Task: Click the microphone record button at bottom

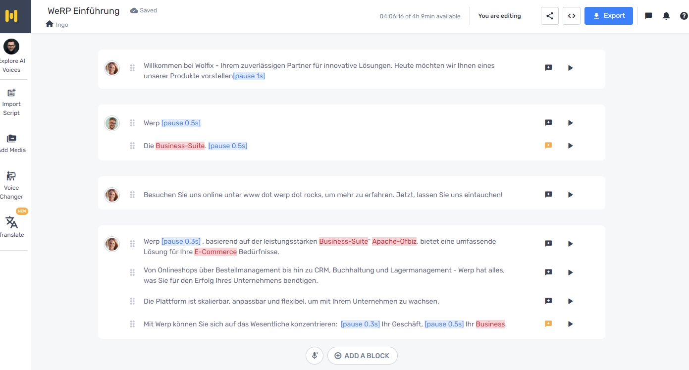Action: [x=315, y=356]
